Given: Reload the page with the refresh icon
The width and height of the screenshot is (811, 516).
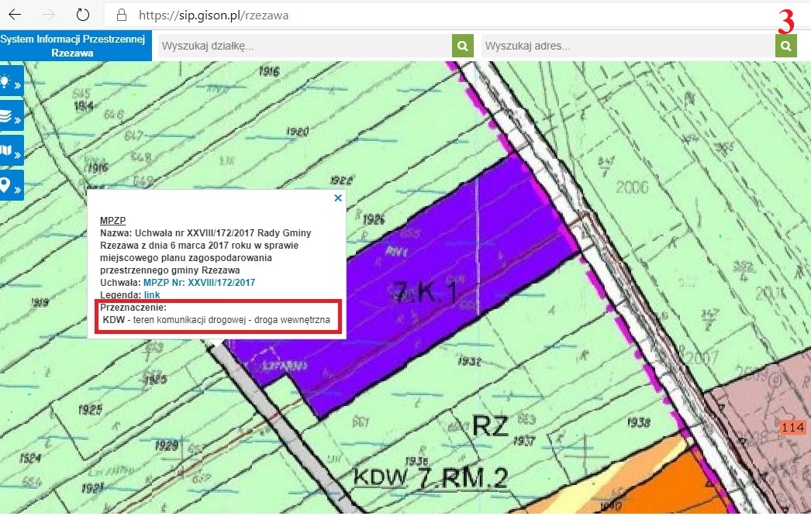Looking at the screenshot, I should pos(83,15).
